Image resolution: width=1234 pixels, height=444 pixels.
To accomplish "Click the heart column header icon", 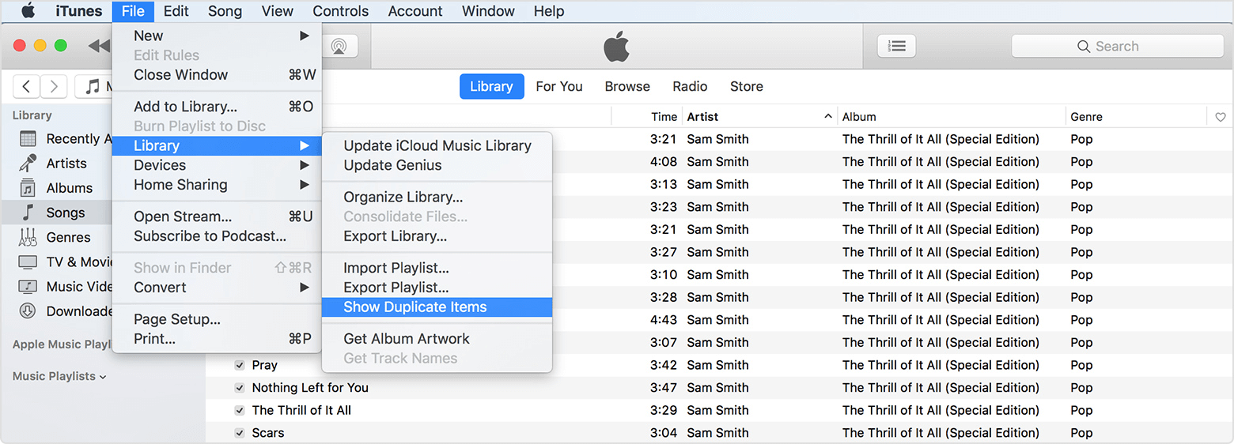I will coord(1221,117).
